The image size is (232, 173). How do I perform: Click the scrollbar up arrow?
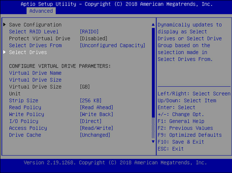click(x=153, y=25)
